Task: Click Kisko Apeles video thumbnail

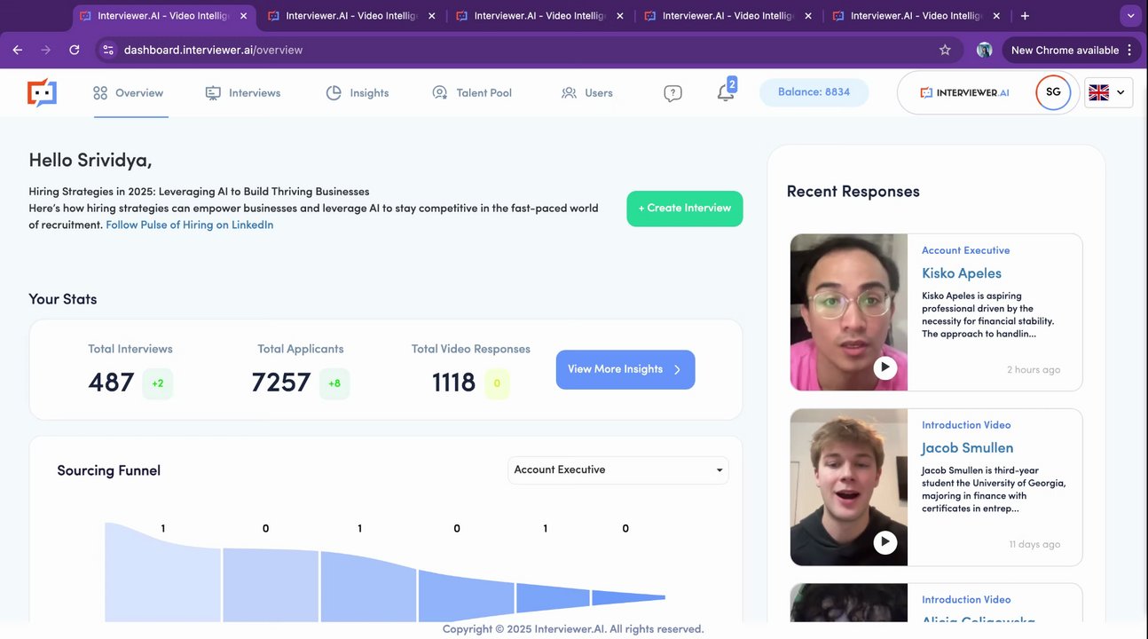Action: (849, 312)
